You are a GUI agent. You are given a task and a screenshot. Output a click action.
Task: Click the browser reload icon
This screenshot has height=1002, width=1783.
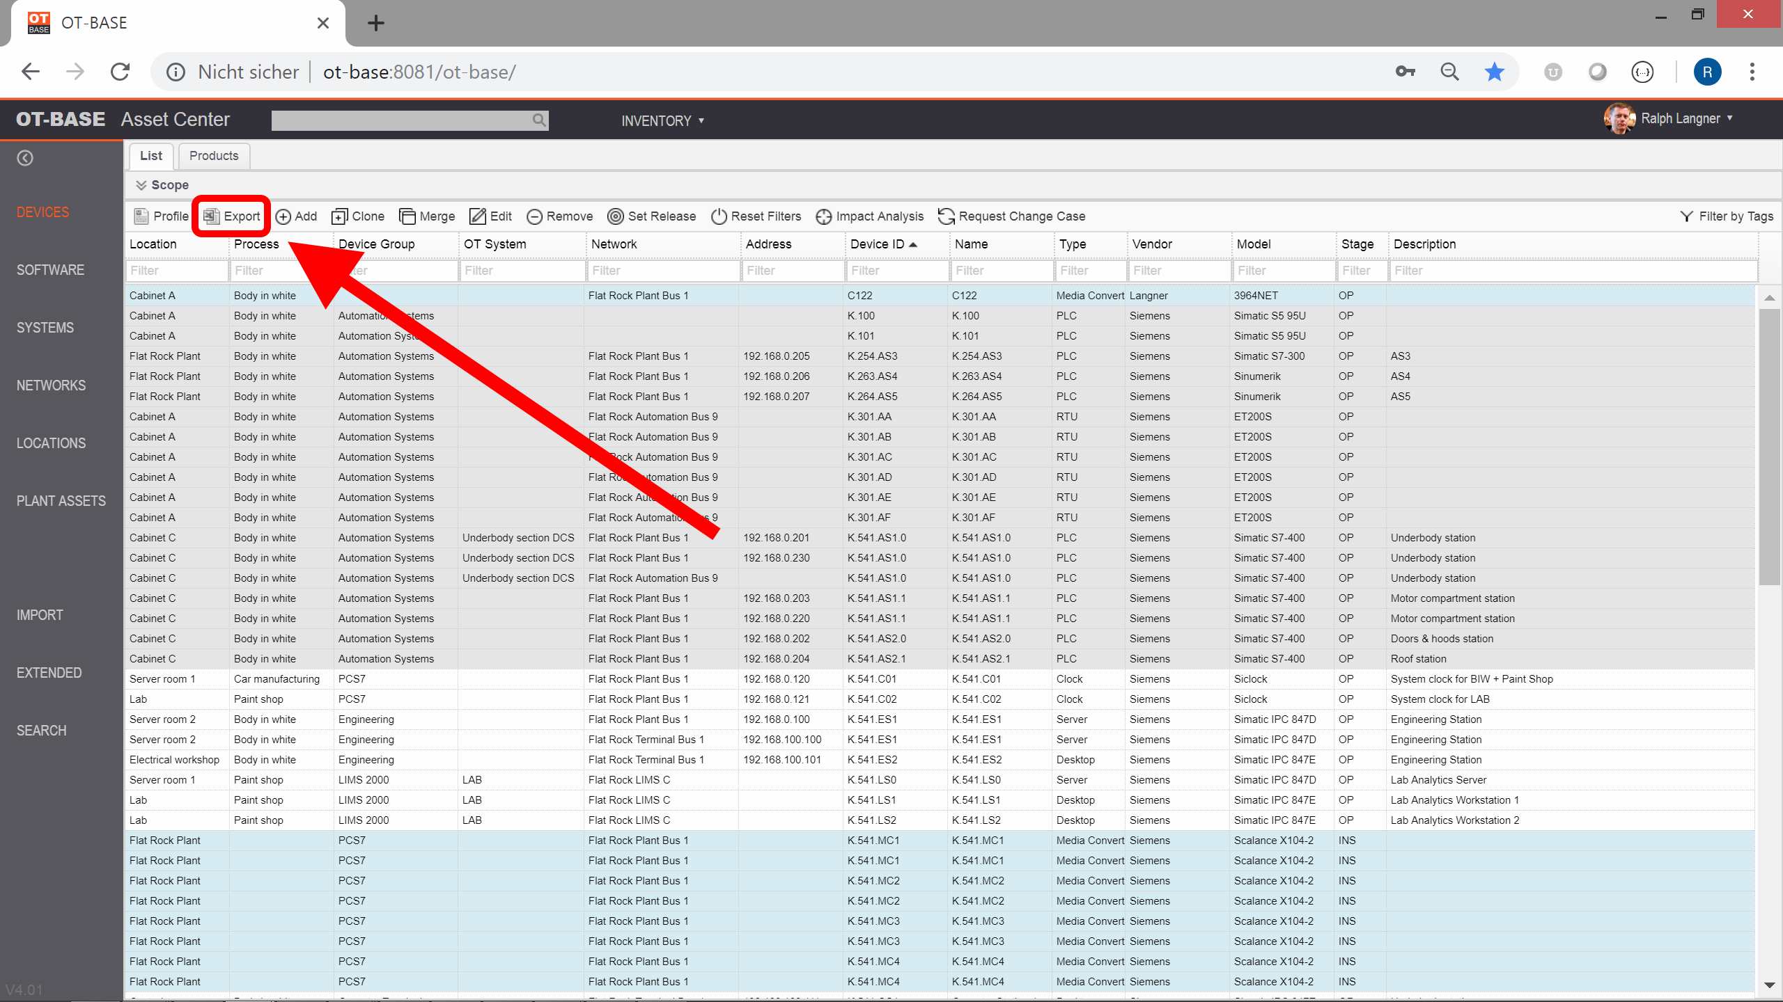coord(120,72)
